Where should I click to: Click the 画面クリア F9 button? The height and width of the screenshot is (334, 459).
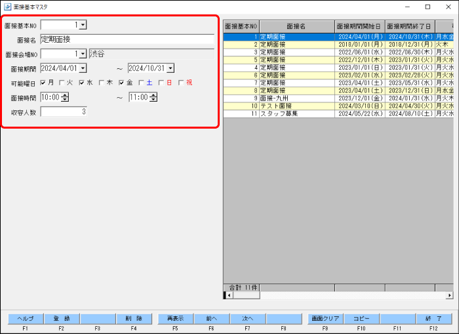click(325, 319)
